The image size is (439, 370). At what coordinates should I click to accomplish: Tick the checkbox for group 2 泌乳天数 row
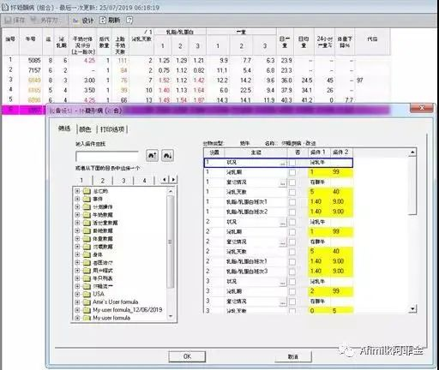[292, 252]
